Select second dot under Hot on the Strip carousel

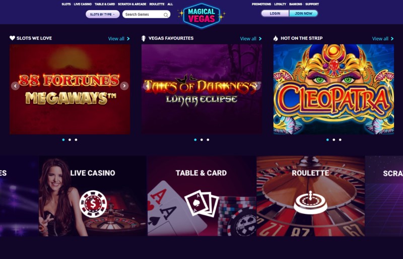point(334,140)
